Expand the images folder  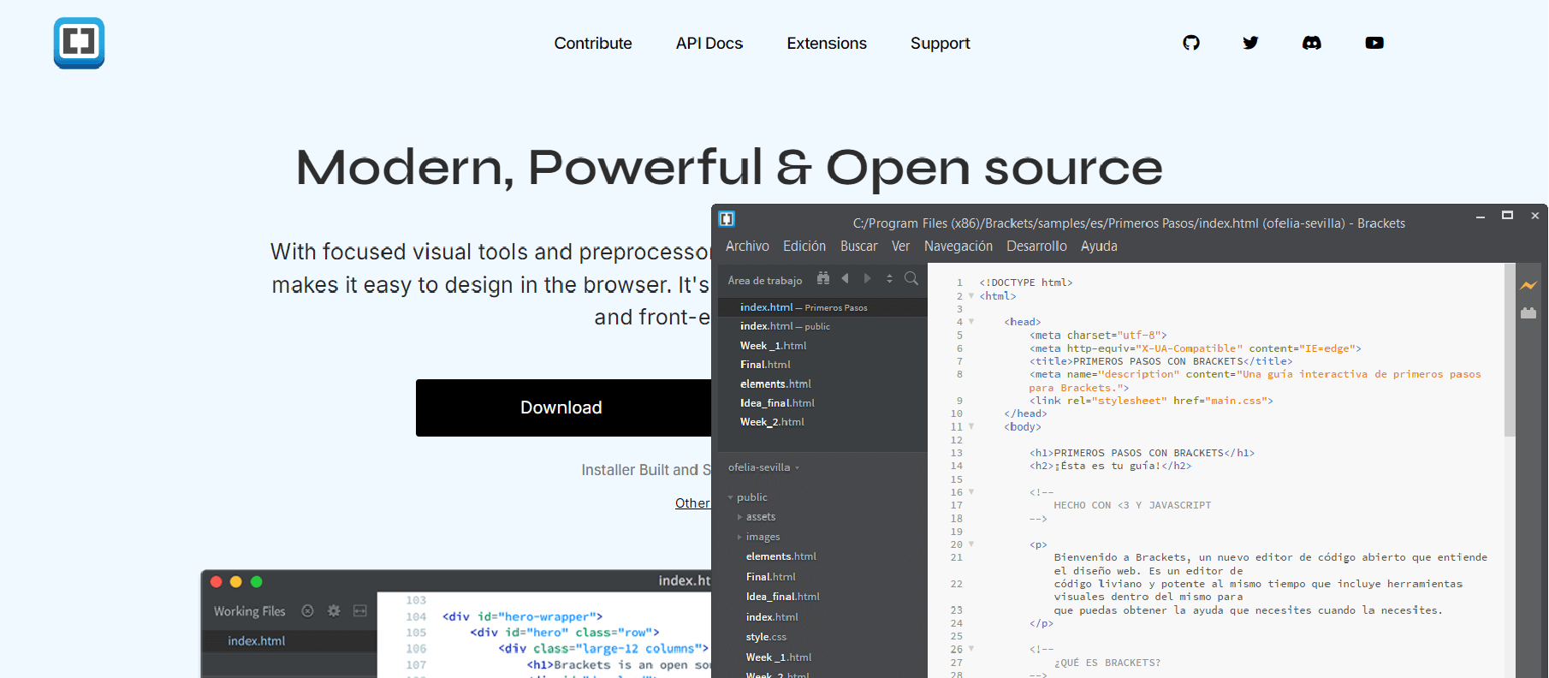coord(739,537)
